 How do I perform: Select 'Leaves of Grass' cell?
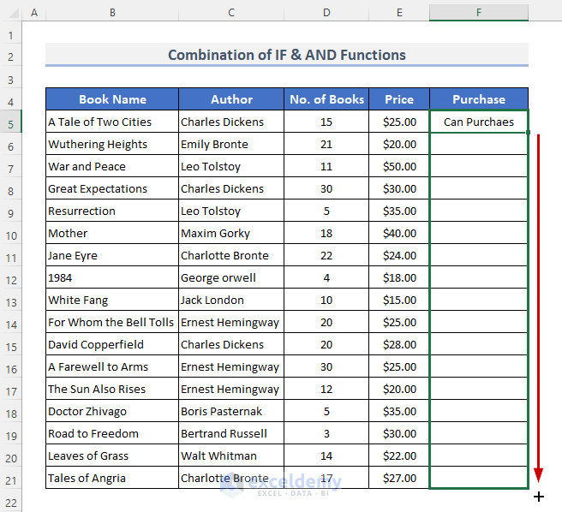[x=112, y=455]
